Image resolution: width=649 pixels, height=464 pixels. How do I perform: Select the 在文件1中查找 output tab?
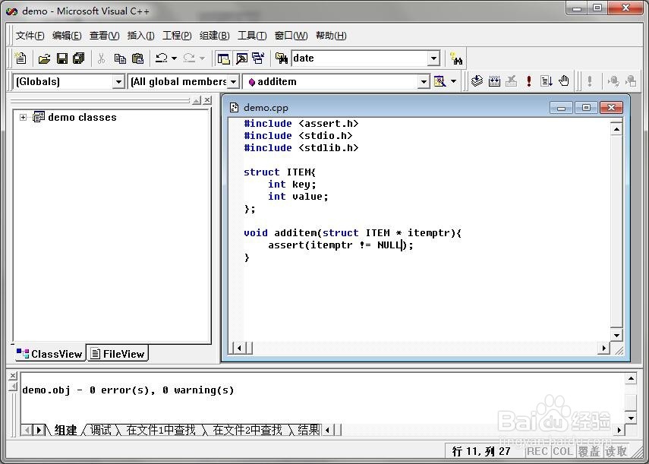161,430
